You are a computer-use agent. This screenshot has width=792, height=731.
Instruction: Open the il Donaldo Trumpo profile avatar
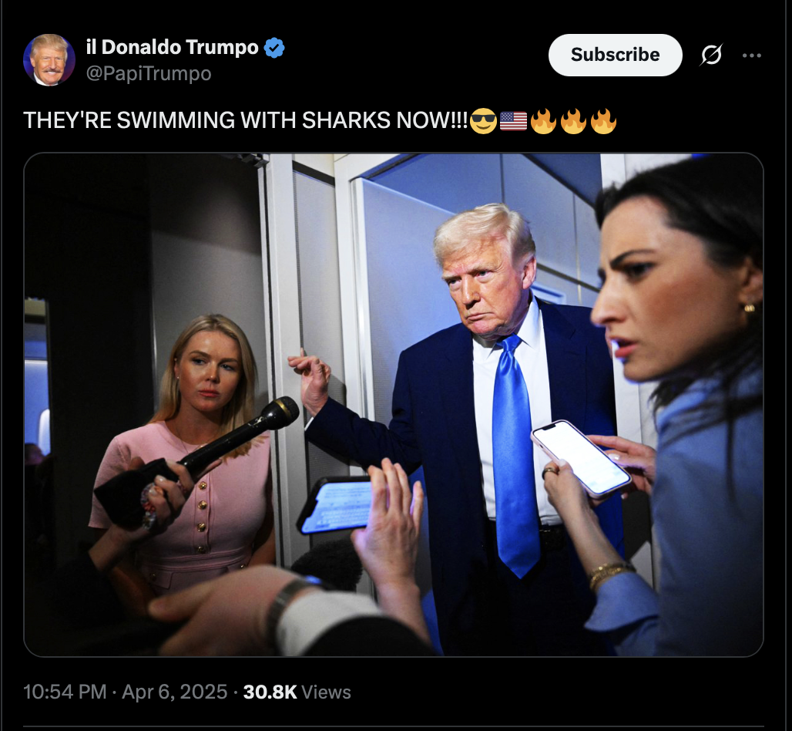tap(49, 59)
